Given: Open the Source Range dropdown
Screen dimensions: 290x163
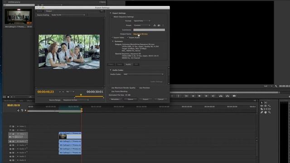Looking at the screenshot, I should pos(76,100).
